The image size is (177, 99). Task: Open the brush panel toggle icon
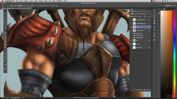(x=12, y=5)
